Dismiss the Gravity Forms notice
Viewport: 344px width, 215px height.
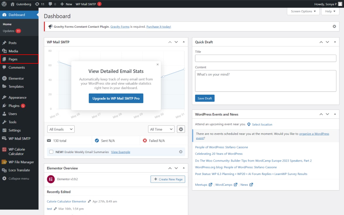(334, 27)
